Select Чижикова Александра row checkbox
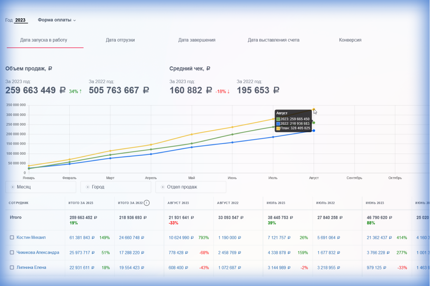The height and width of the screenshot is (286, 430). (12, 252)
